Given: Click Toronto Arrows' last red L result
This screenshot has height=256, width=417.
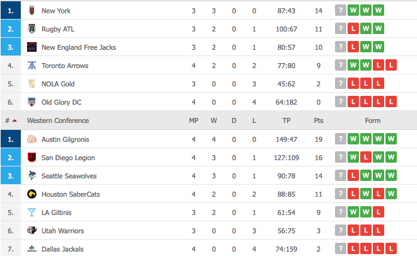Looking at the screenshot, I should click(x=391, y=65).
